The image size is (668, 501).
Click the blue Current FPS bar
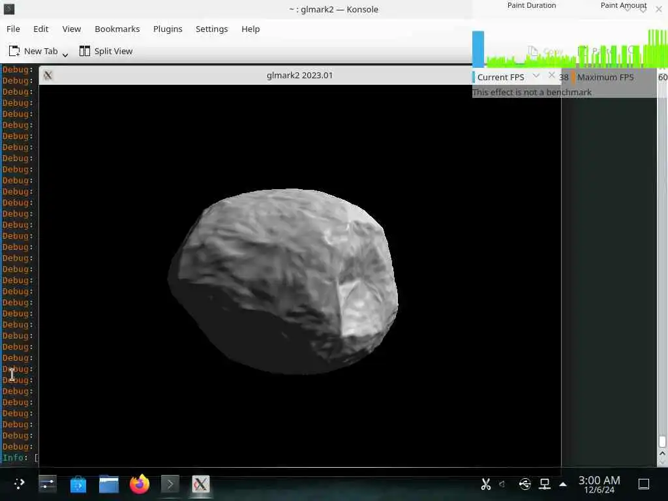[x=478, y=50]
